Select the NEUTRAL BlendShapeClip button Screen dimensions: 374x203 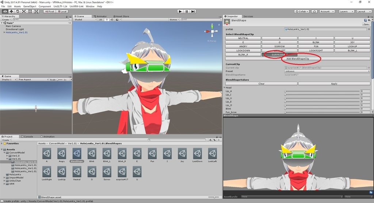[x=243, y=38]
